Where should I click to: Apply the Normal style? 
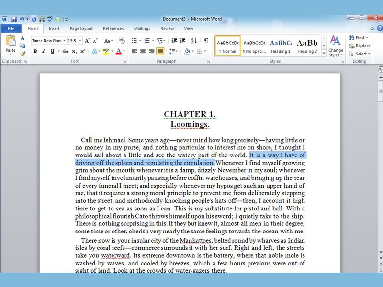(x=228, y=46)
